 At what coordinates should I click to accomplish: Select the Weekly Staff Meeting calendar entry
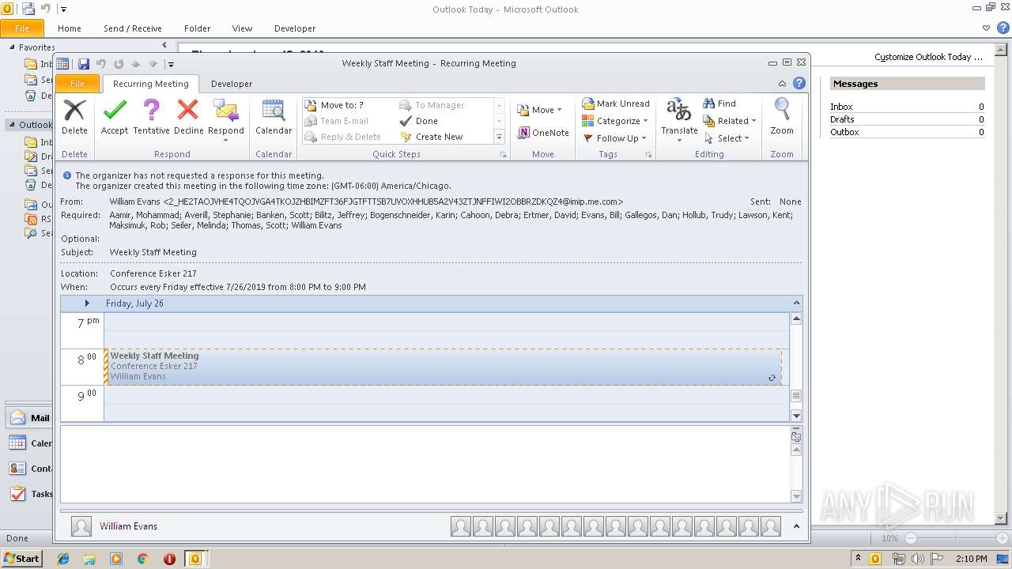(x=443, y=367)
